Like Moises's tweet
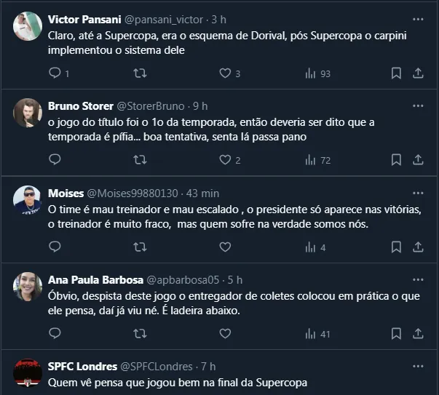 (x=225, y=247)
